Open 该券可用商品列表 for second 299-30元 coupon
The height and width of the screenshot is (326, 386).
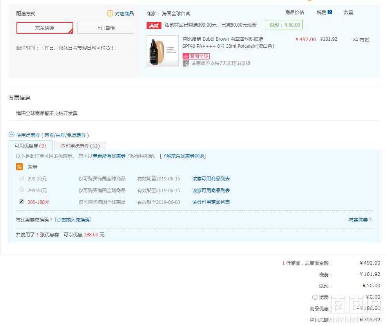tap(211, 191)
